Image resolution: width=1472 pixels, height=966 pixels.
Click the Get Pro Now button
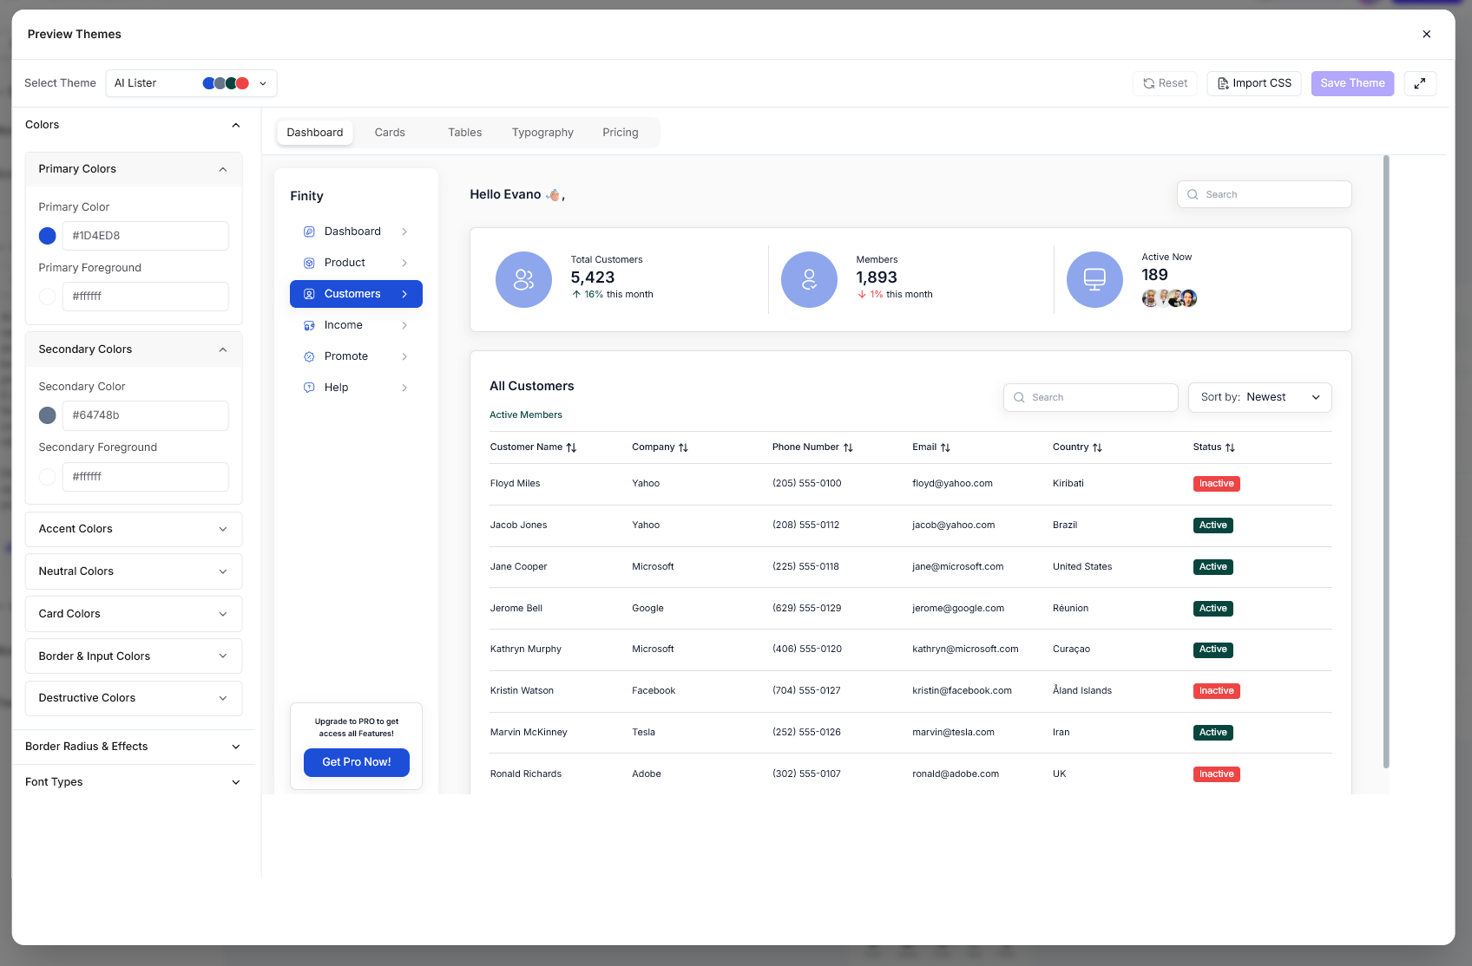(356, 762)
